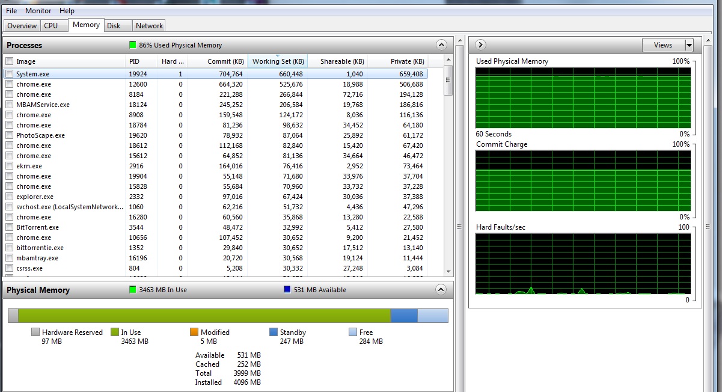Click the green In Use legend swatch

pyautogui.click(x=115, y=332)
